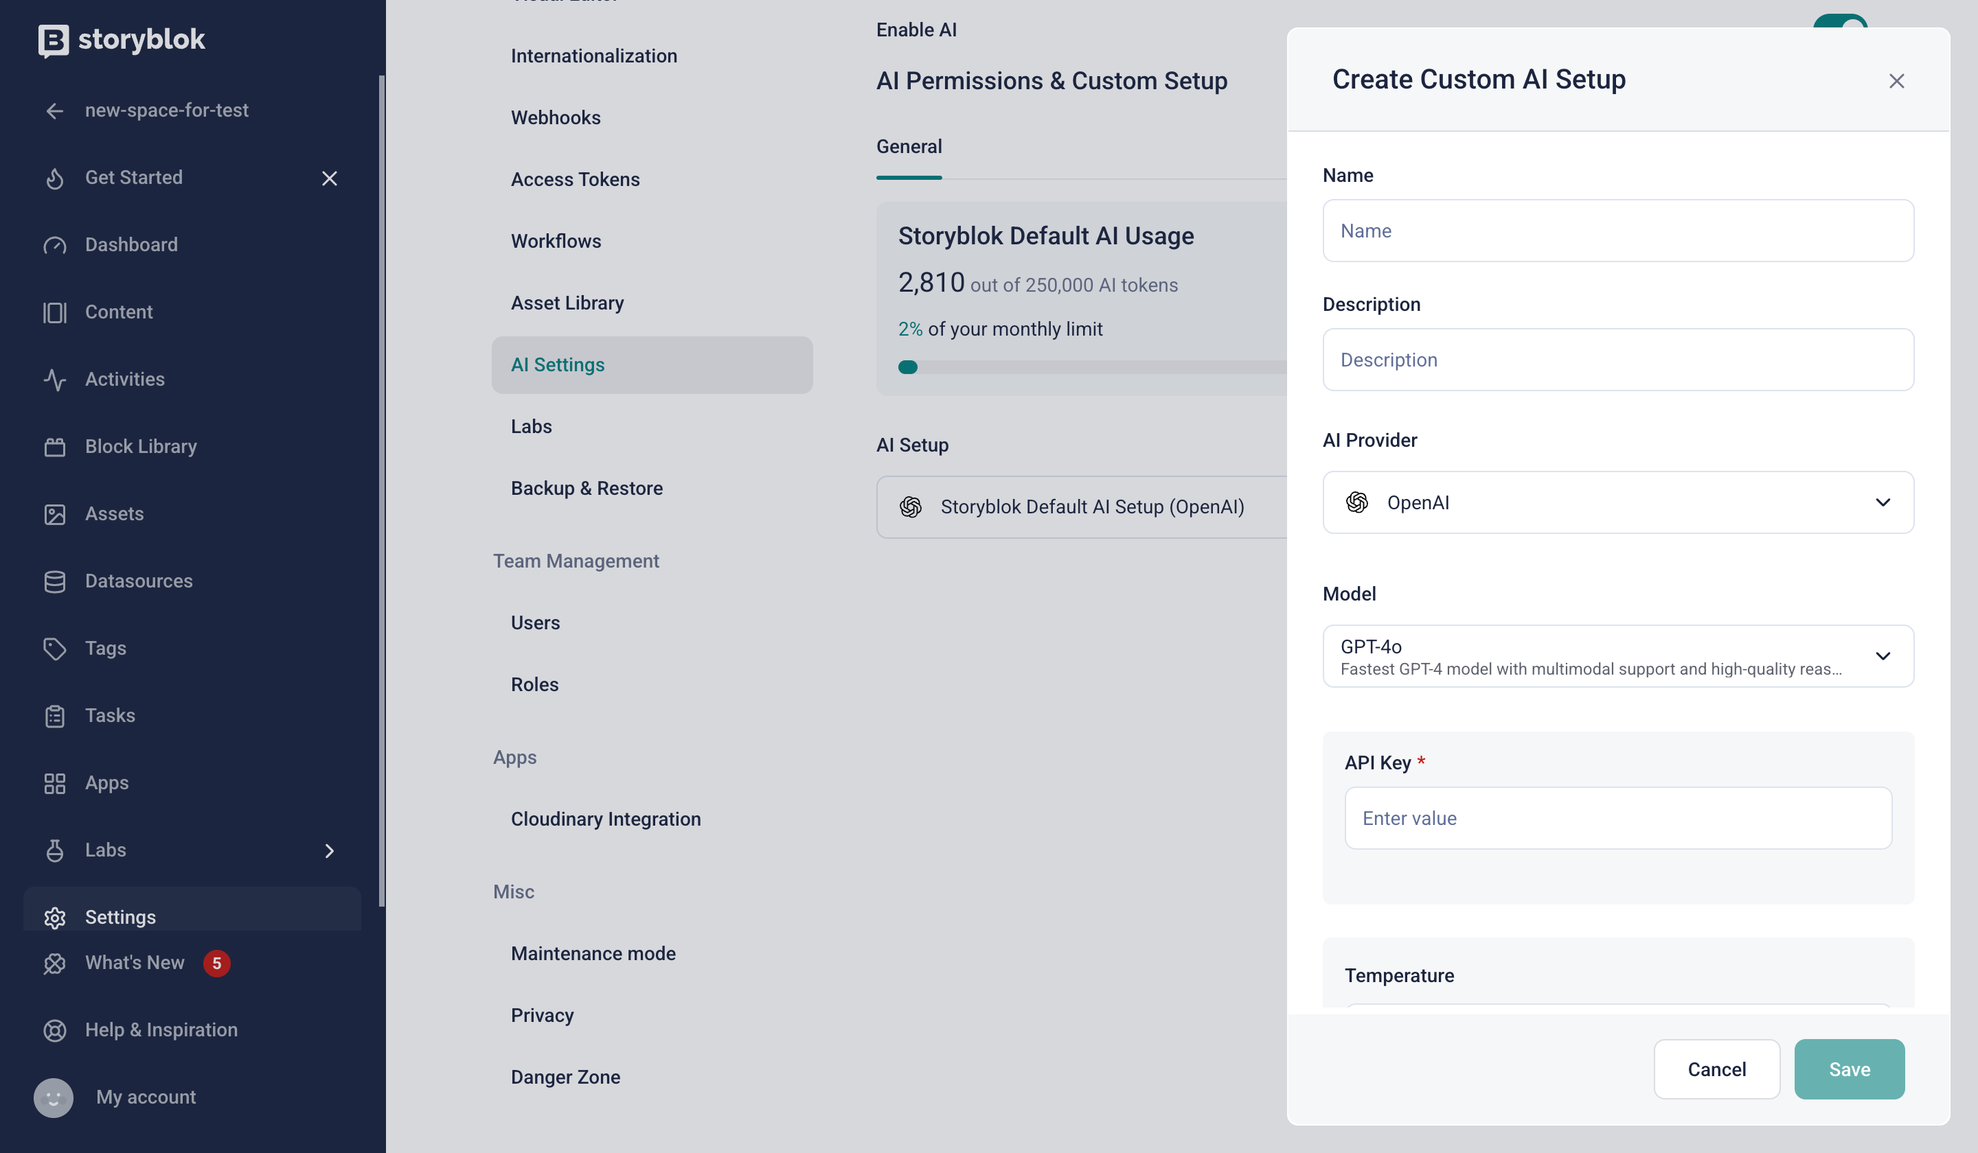Click the Activities pulse icon

click(54, 380)
